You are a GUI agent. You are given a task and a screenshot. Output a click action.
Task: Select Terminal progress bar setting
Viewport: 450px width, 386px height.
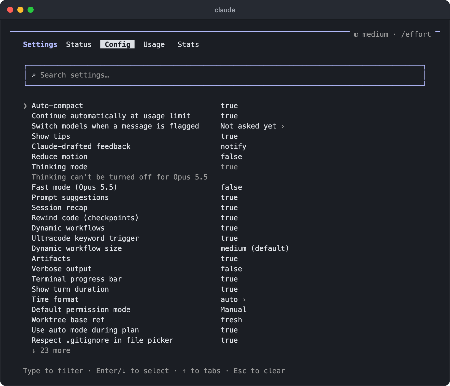[77, 279]
